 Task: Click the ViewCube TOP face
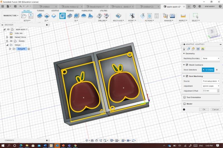tap(212, 32)
